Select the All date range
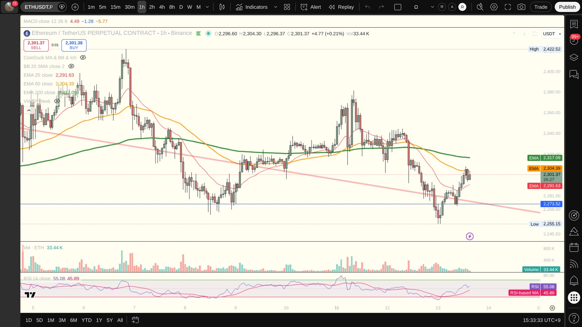 (x=120, y=320)
